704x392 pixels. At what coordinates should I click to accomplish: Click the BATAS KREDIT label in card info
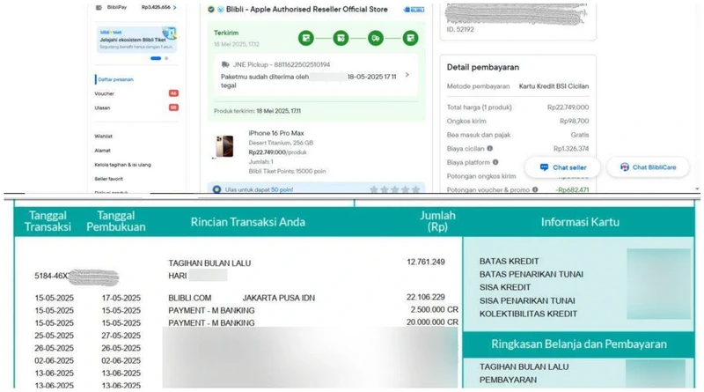(x=510, y=261)
